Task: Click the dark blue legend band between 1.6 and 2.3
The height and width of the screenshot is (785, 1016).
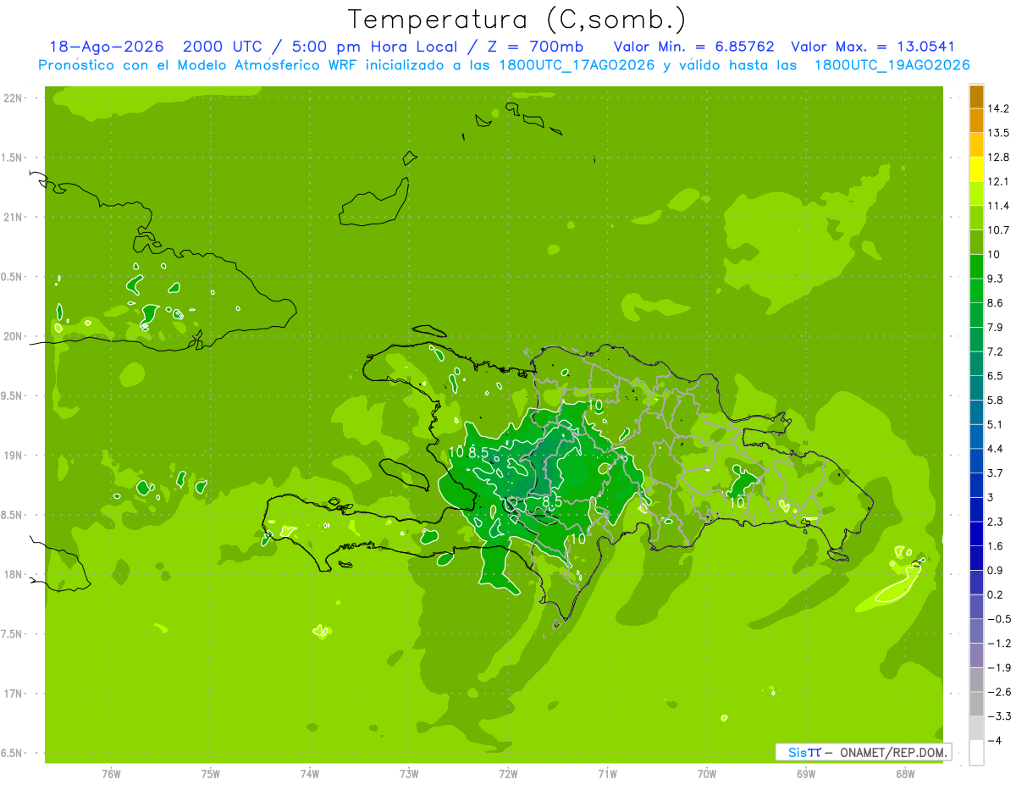Action: click(x=976, y=533)
